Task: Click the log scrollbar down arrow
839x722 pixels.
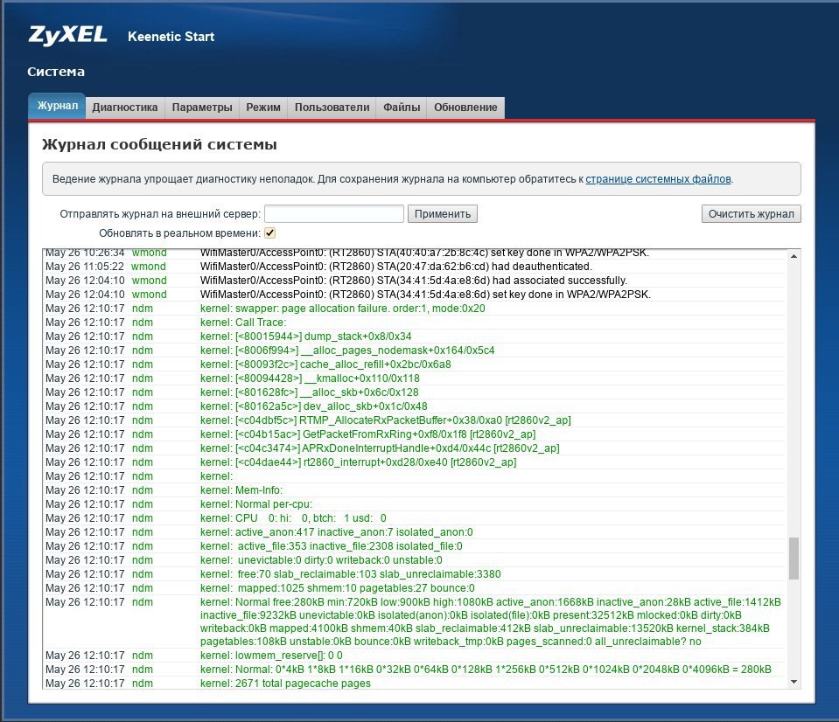Action: click(794, 682)
